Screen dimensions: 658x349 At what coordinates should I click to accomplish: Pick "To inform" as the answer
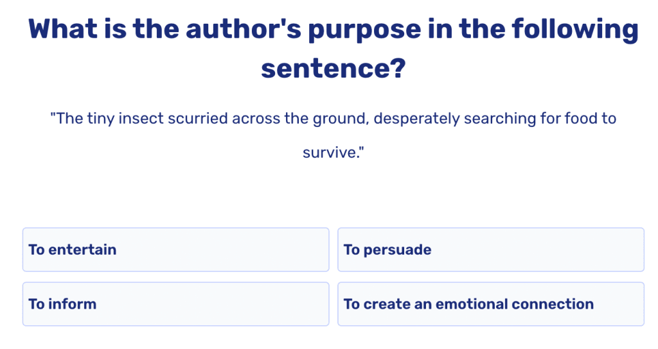(x=175, y=304)
